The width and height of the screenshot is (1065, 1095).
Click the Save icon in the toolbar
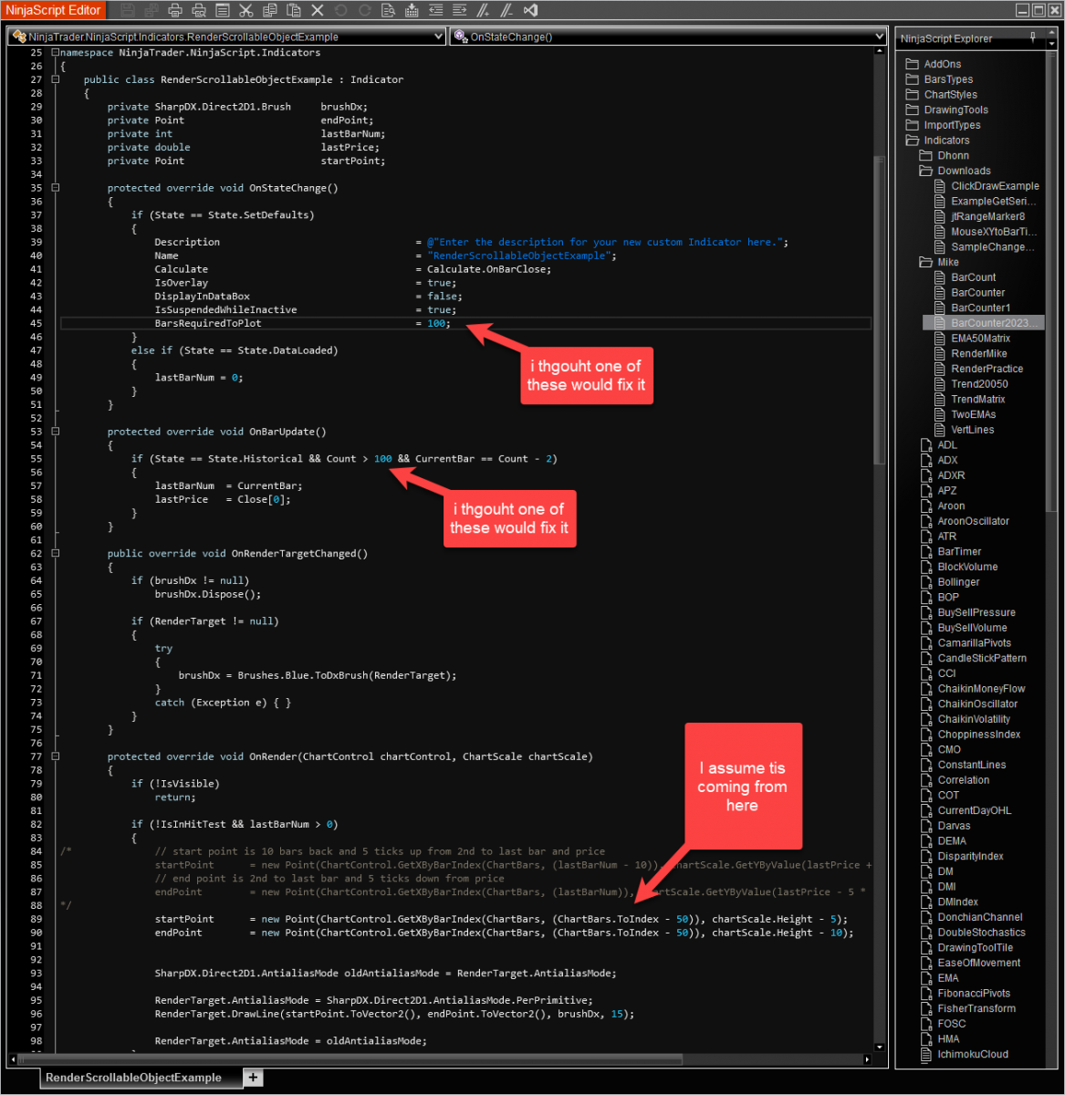pyautogui.click(x=128, y=10)
